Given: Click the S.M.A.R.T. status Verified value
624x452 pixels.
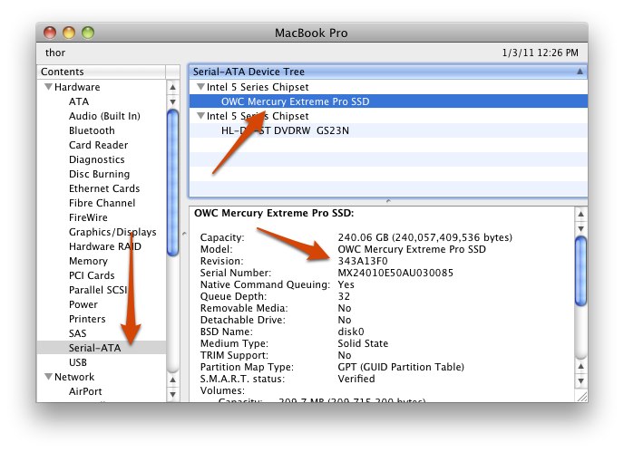Looking at the screenshot, I should 356,379.
